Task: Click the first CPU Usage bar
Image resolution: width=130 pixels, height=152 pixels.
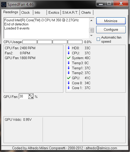Action: coord(30,42)
